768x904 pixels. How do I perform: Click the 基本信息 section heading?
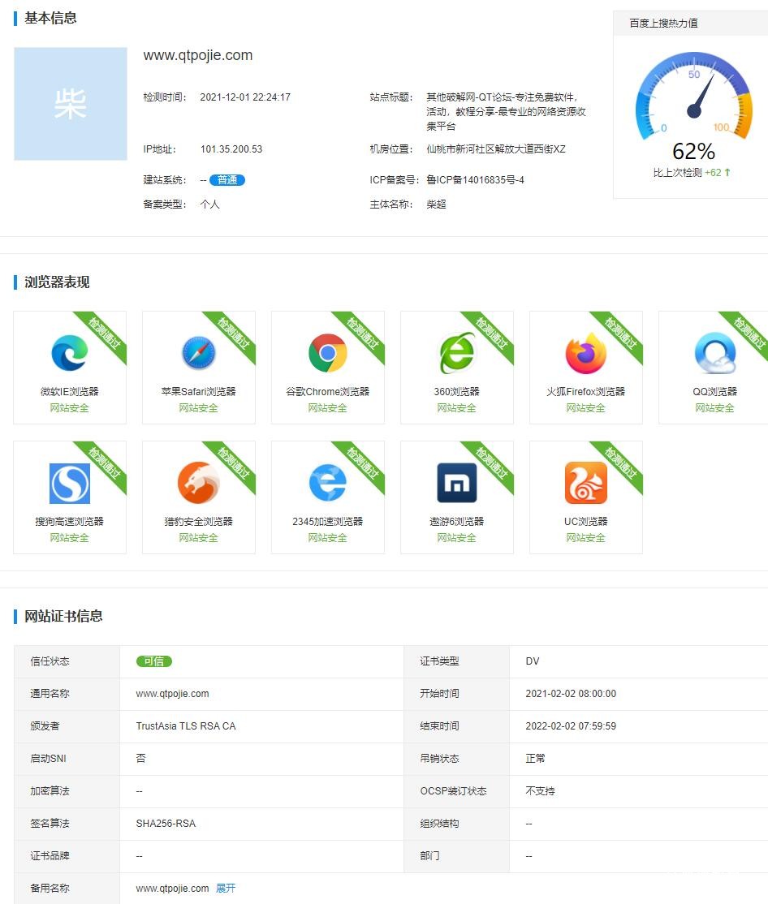pyautogui.click(x=50, y=18)
